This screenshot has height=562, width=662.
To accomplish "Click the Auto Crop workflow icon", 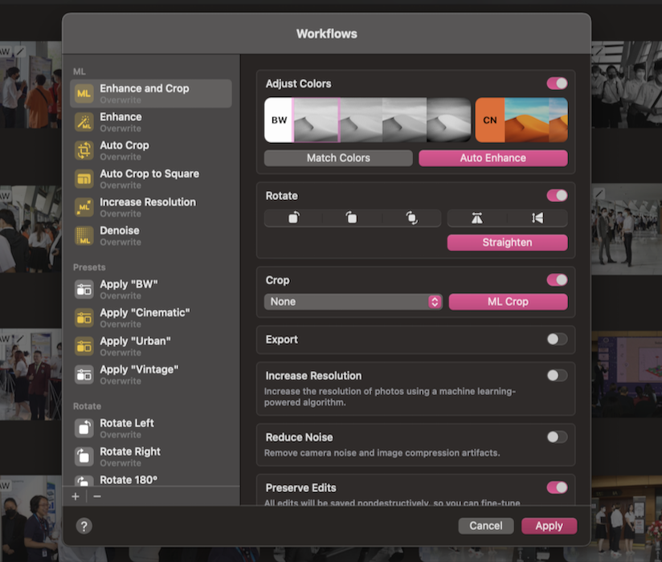I will (x=84, y=150).
